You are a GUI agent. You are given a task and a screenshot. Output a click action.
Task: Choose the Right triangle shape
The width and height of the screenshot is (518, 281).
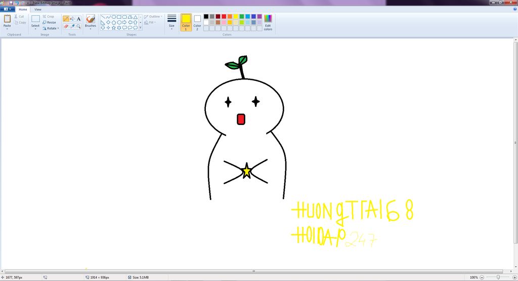tap(103, 22)
